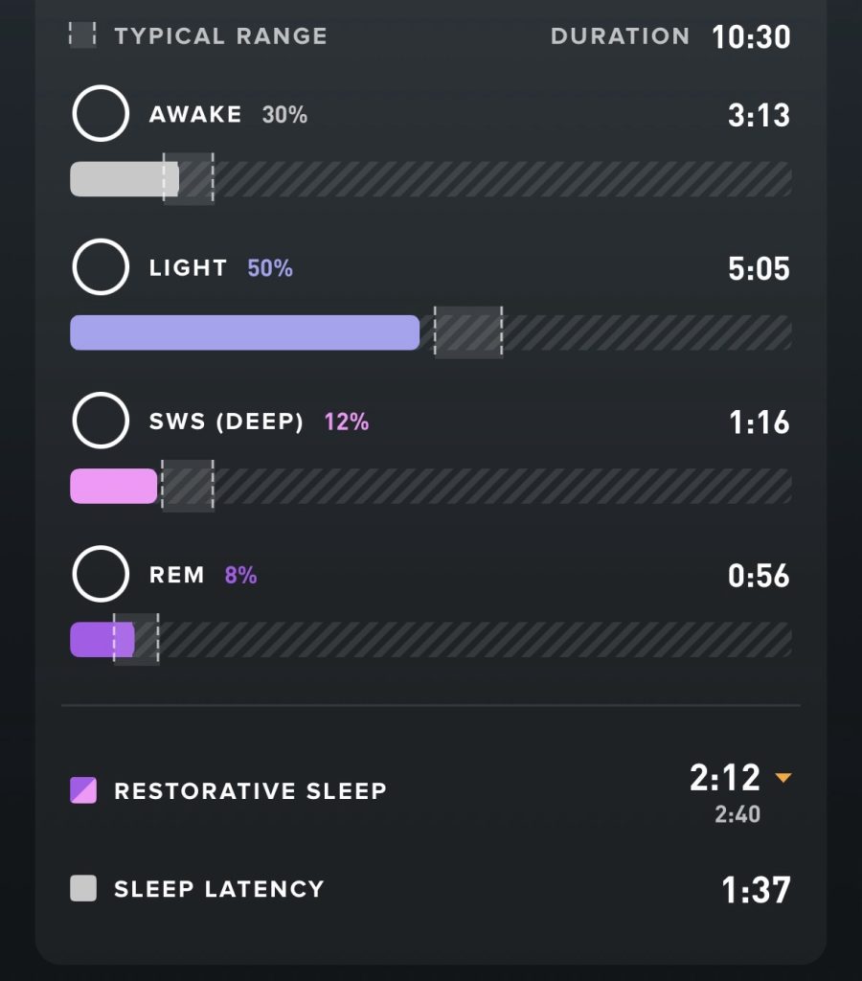Click the gray Awake progress bar
This screenshot has width=862, height=981.
pos(119,179)
